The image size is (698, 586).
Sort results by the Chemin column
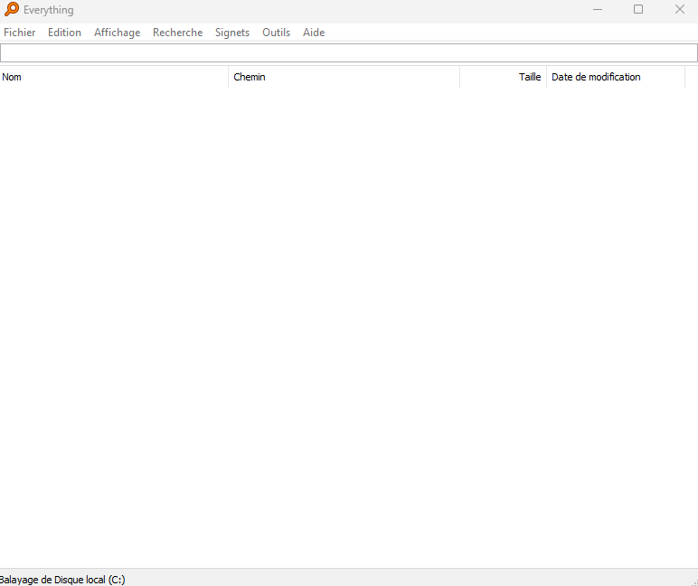[344, 77]
